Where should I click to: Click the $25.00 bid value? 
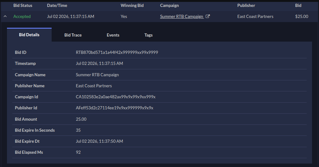point(302,17)
